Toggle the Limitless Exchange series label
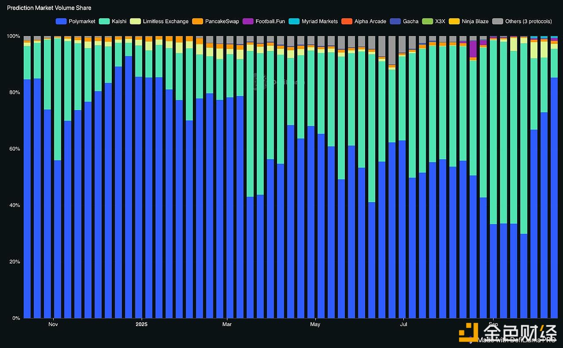 165,21
